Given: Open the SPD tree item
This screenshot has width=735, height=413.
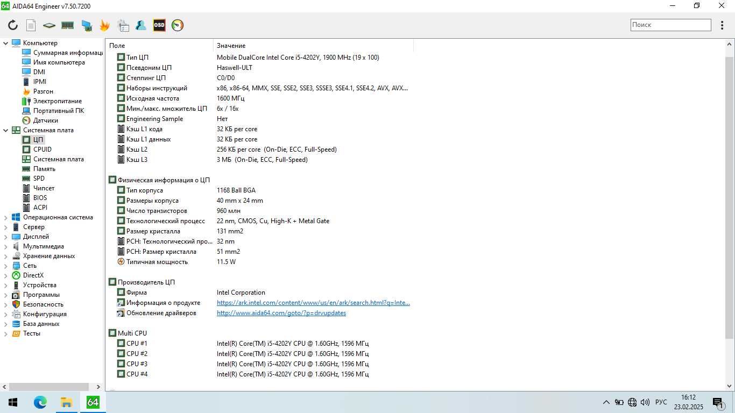Looking at the screenshot, I should pyautogui.click(x=33, y=179).
